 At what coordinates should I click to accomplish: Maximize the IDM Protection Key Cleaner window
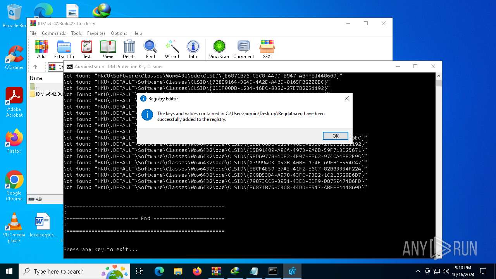click(415, 66)
